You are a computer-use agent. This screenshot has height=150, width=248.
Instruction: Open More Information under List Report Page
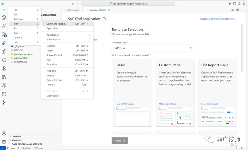coord(210,104)
